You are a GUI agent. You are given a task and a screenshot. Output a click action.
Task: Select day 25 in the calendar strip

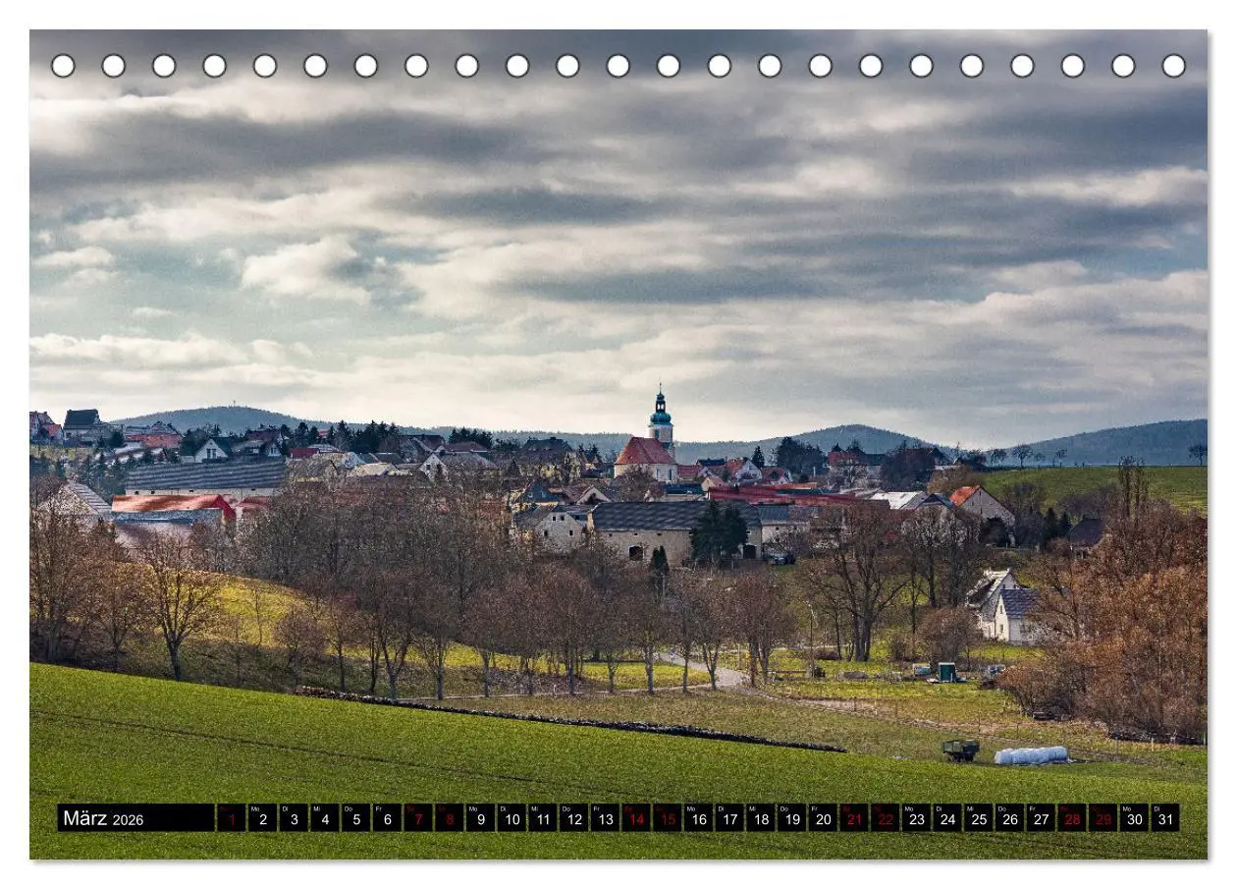[979, 818]
